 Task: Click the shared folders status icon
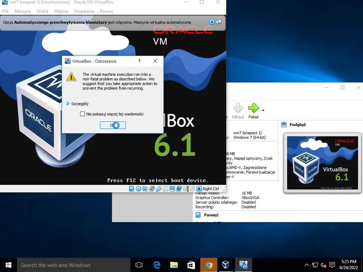tap(165, 189)
